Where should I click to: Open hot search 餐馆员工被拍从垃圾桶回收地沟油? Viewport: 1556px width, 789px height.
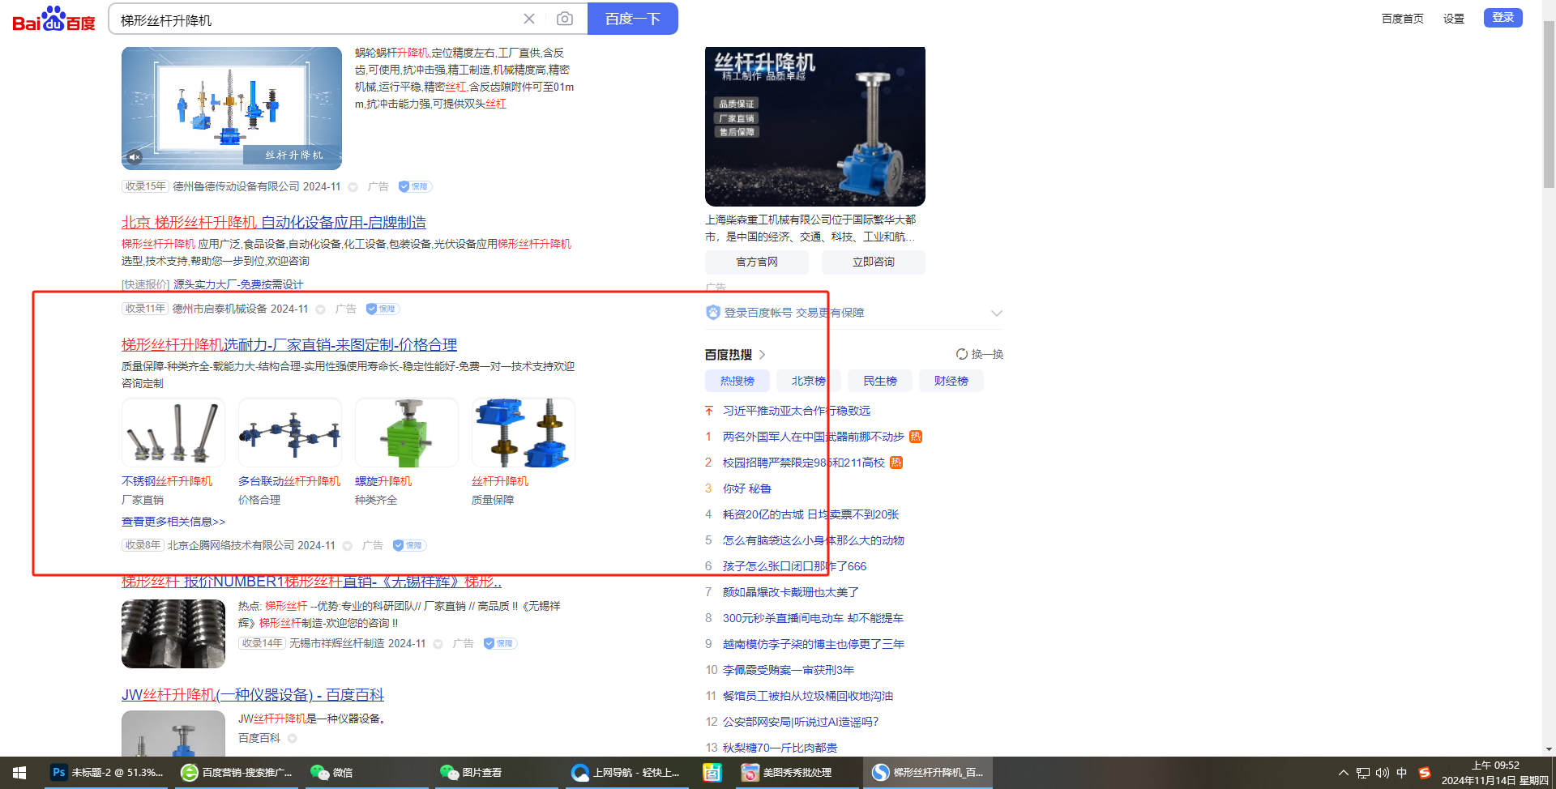808,696
